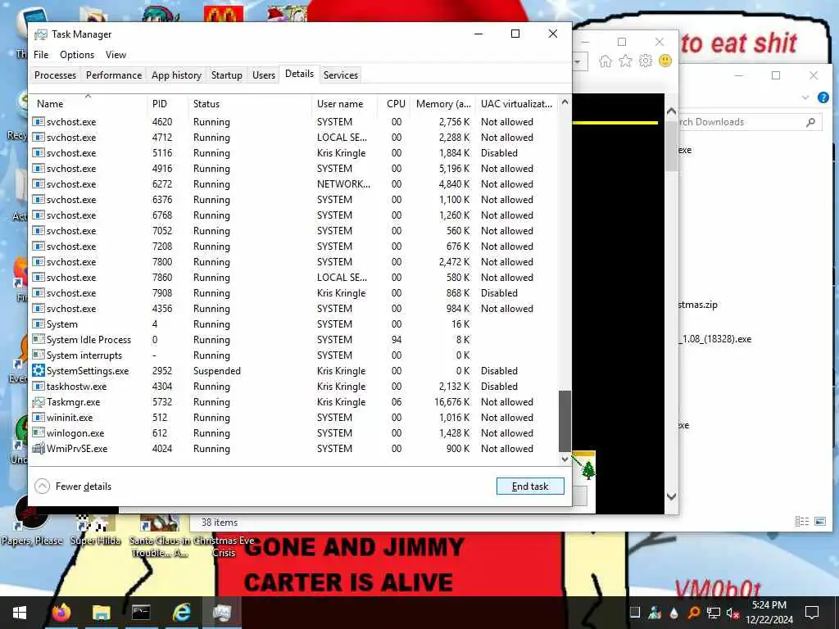Open the Windows Start menu
Screen dimensions: 839x629
pos(20,613)
